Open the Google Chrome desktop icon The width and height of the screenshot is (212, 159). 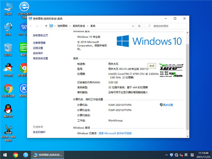coord(8,90)
